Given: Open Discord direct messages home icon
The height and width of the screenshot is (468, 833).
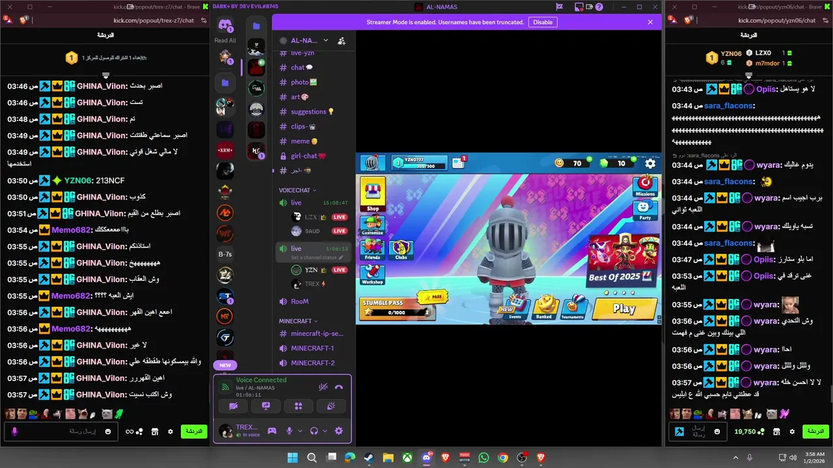Looking at the screenshot, I should 225,25.
